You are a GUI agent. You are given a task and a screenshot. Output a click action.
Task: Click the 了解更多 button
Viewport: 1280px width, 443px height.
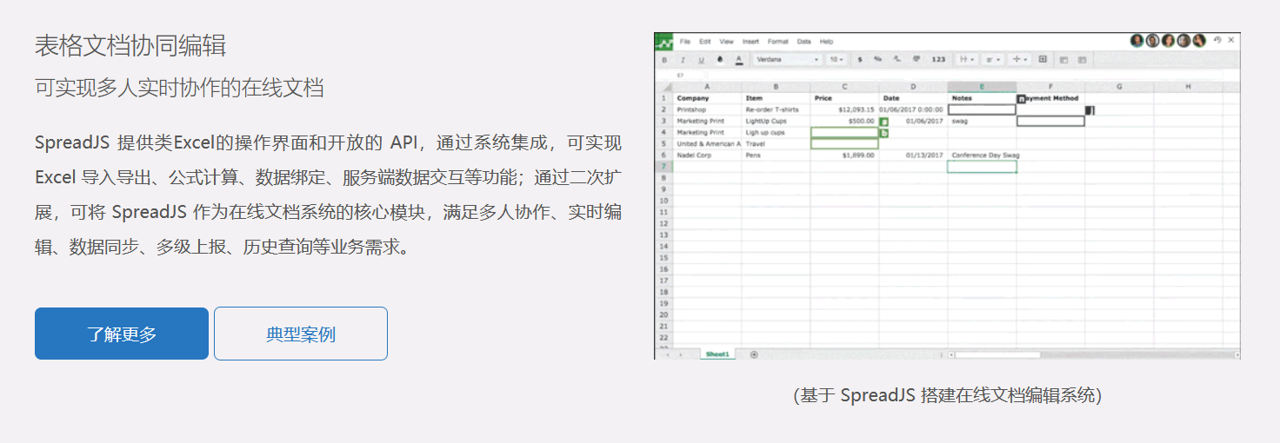coord(122,334)
